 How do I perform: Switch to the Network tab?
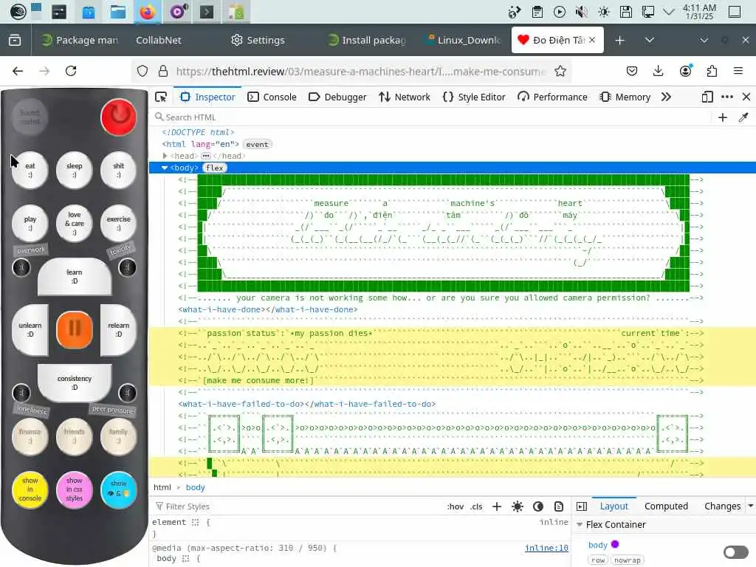tap(405, 97)
